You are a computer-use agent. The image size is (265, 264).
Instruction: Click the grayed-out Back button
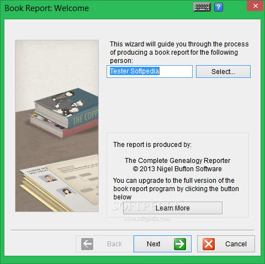click(105, 244)
